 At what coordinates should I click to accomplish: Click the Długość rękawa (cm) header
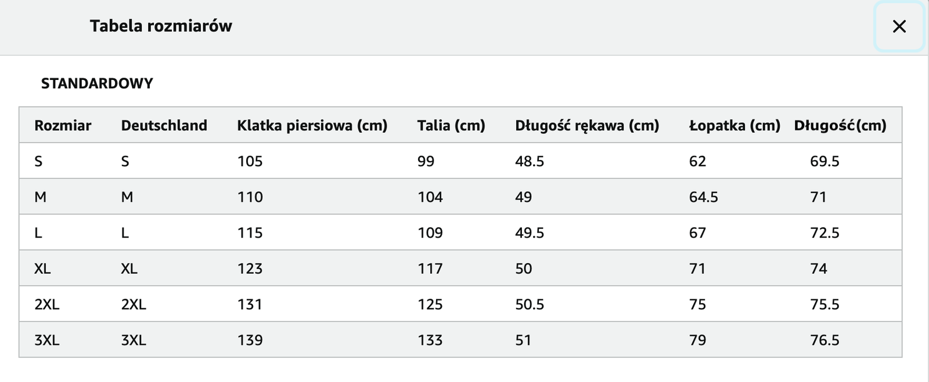[587, 126]
